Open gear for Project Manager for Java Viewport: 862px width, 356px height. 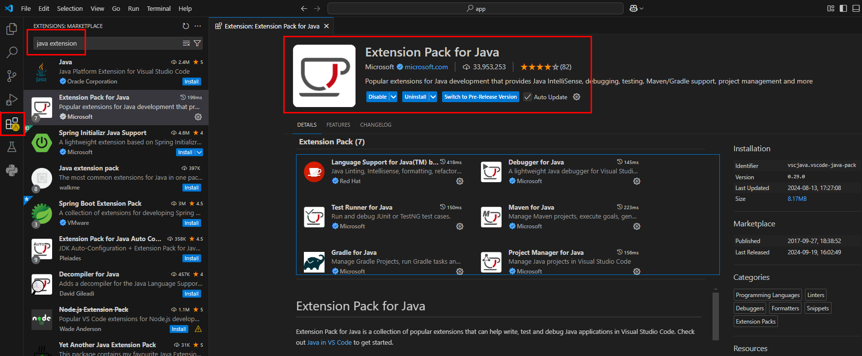[637, 272]
